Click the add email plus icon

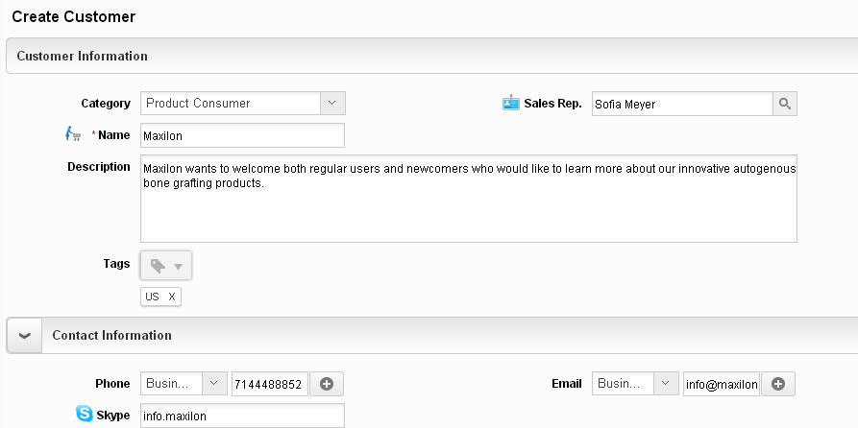tap(778, 384)
